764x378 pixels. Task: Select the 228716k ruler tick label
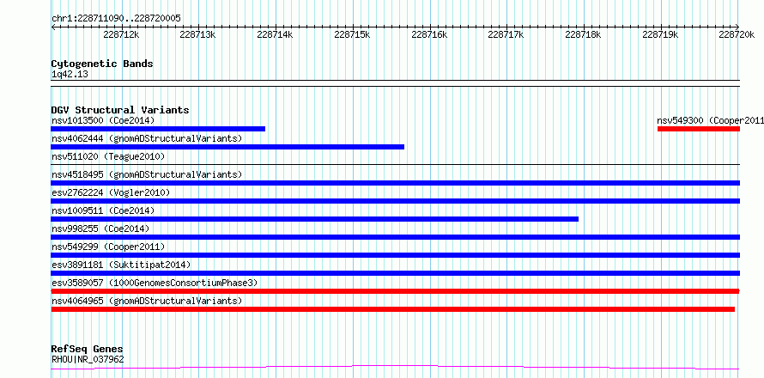(429, 34)
